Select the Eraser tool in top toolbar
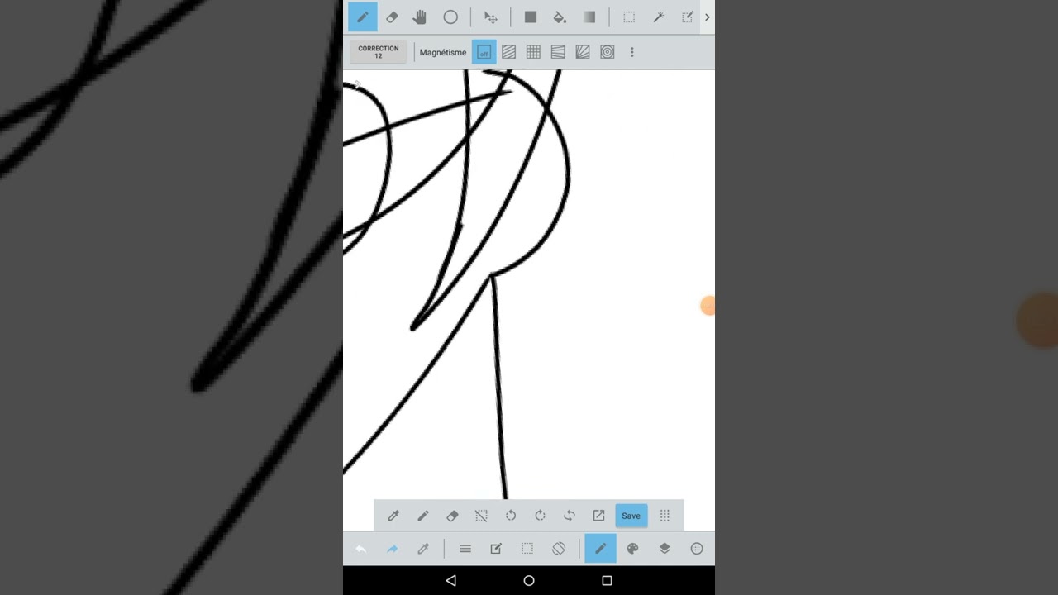The image size is (1058, 595). tap(392, 17)
